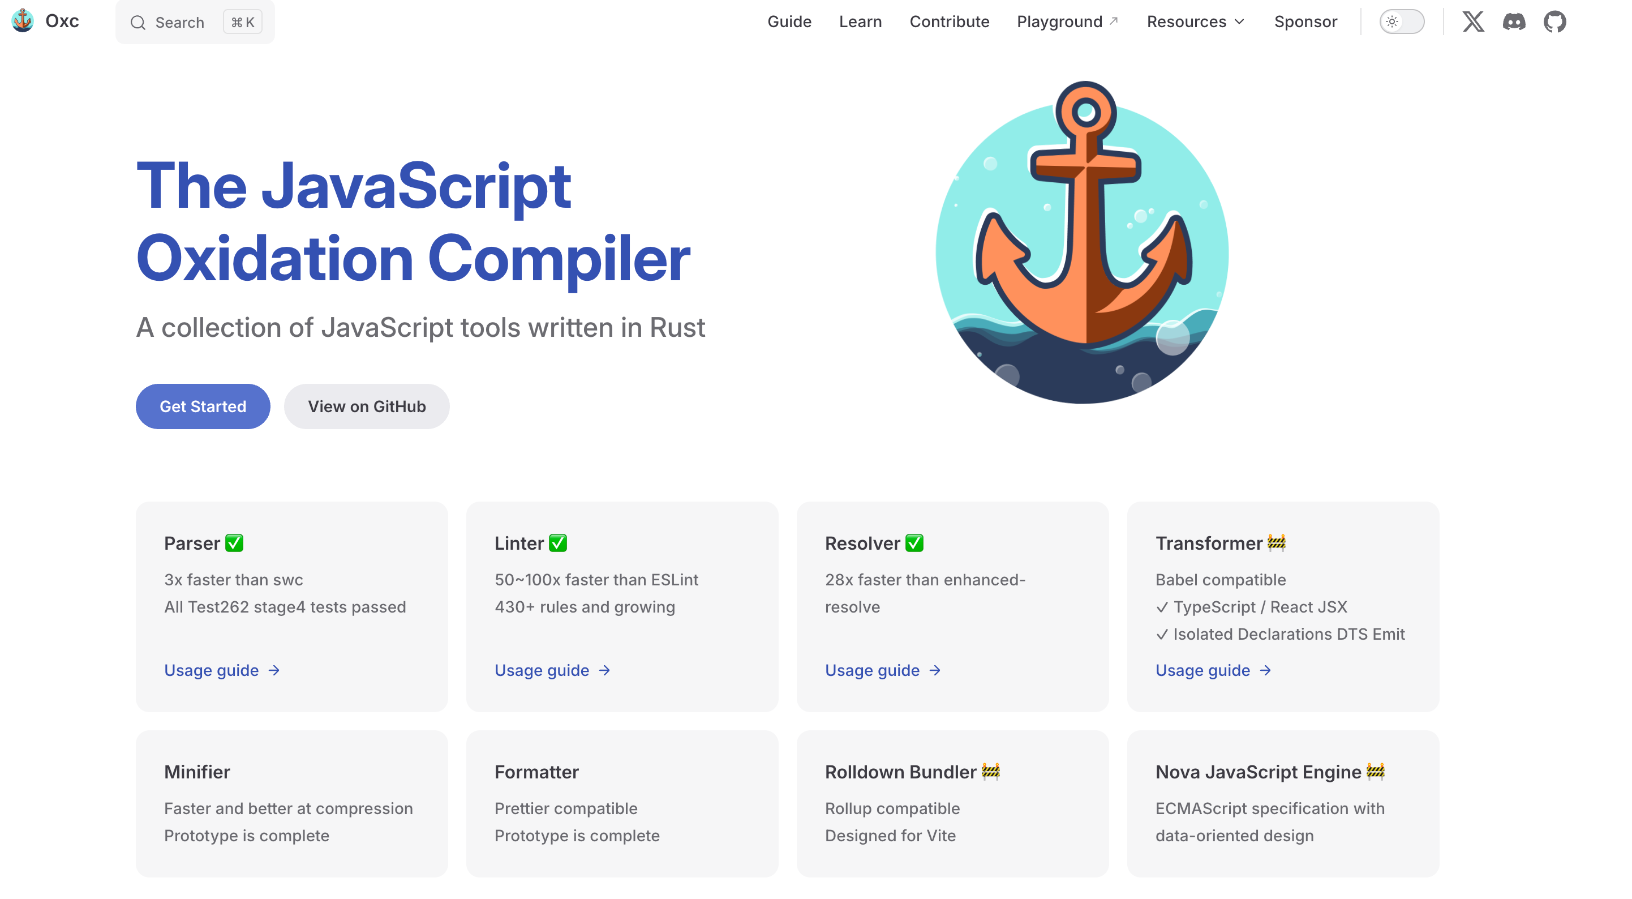The image size is (1632, 899).
Task: Toggle the light/dark appearance switch
Action: pyautogui.click(x=1401, y=22)
